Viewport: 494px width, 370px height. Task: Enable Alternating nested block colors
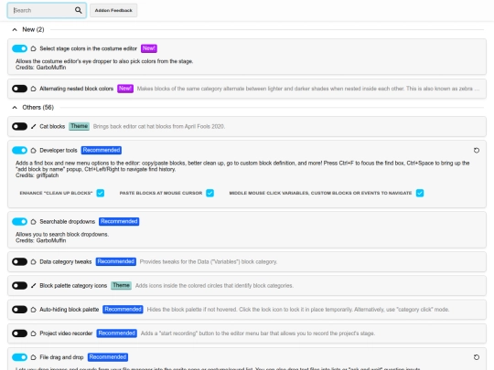click(x=19, y=89)
